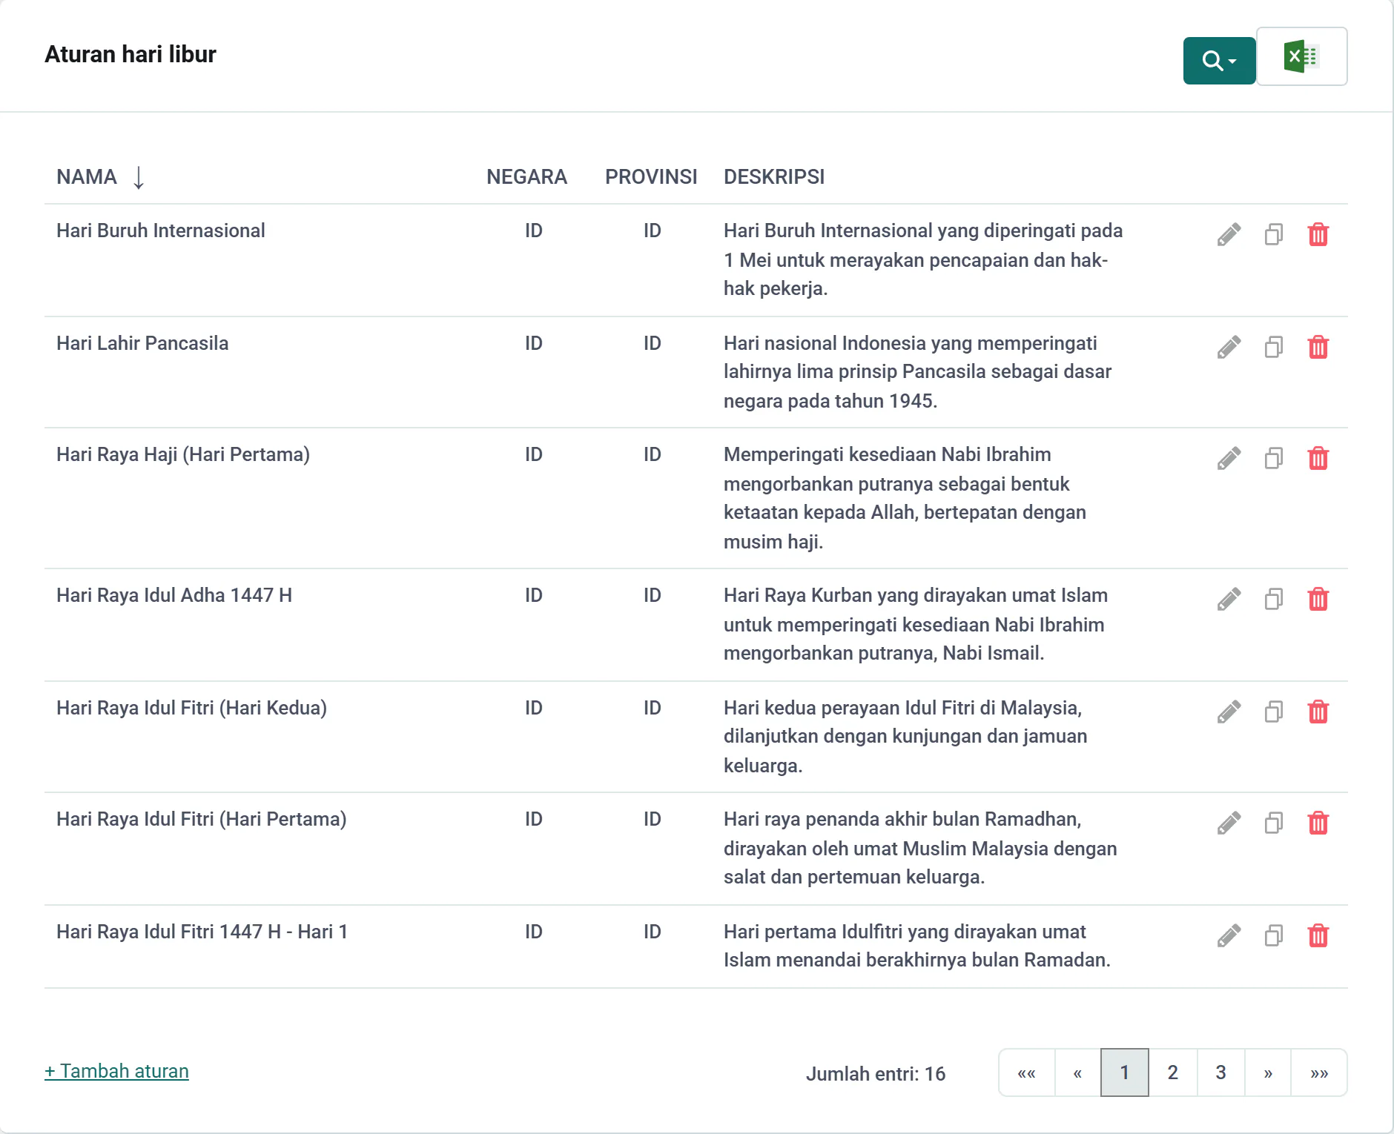Duplicate Idul Fitri (Hari Kedua) rule

[x=1273, y=712]
